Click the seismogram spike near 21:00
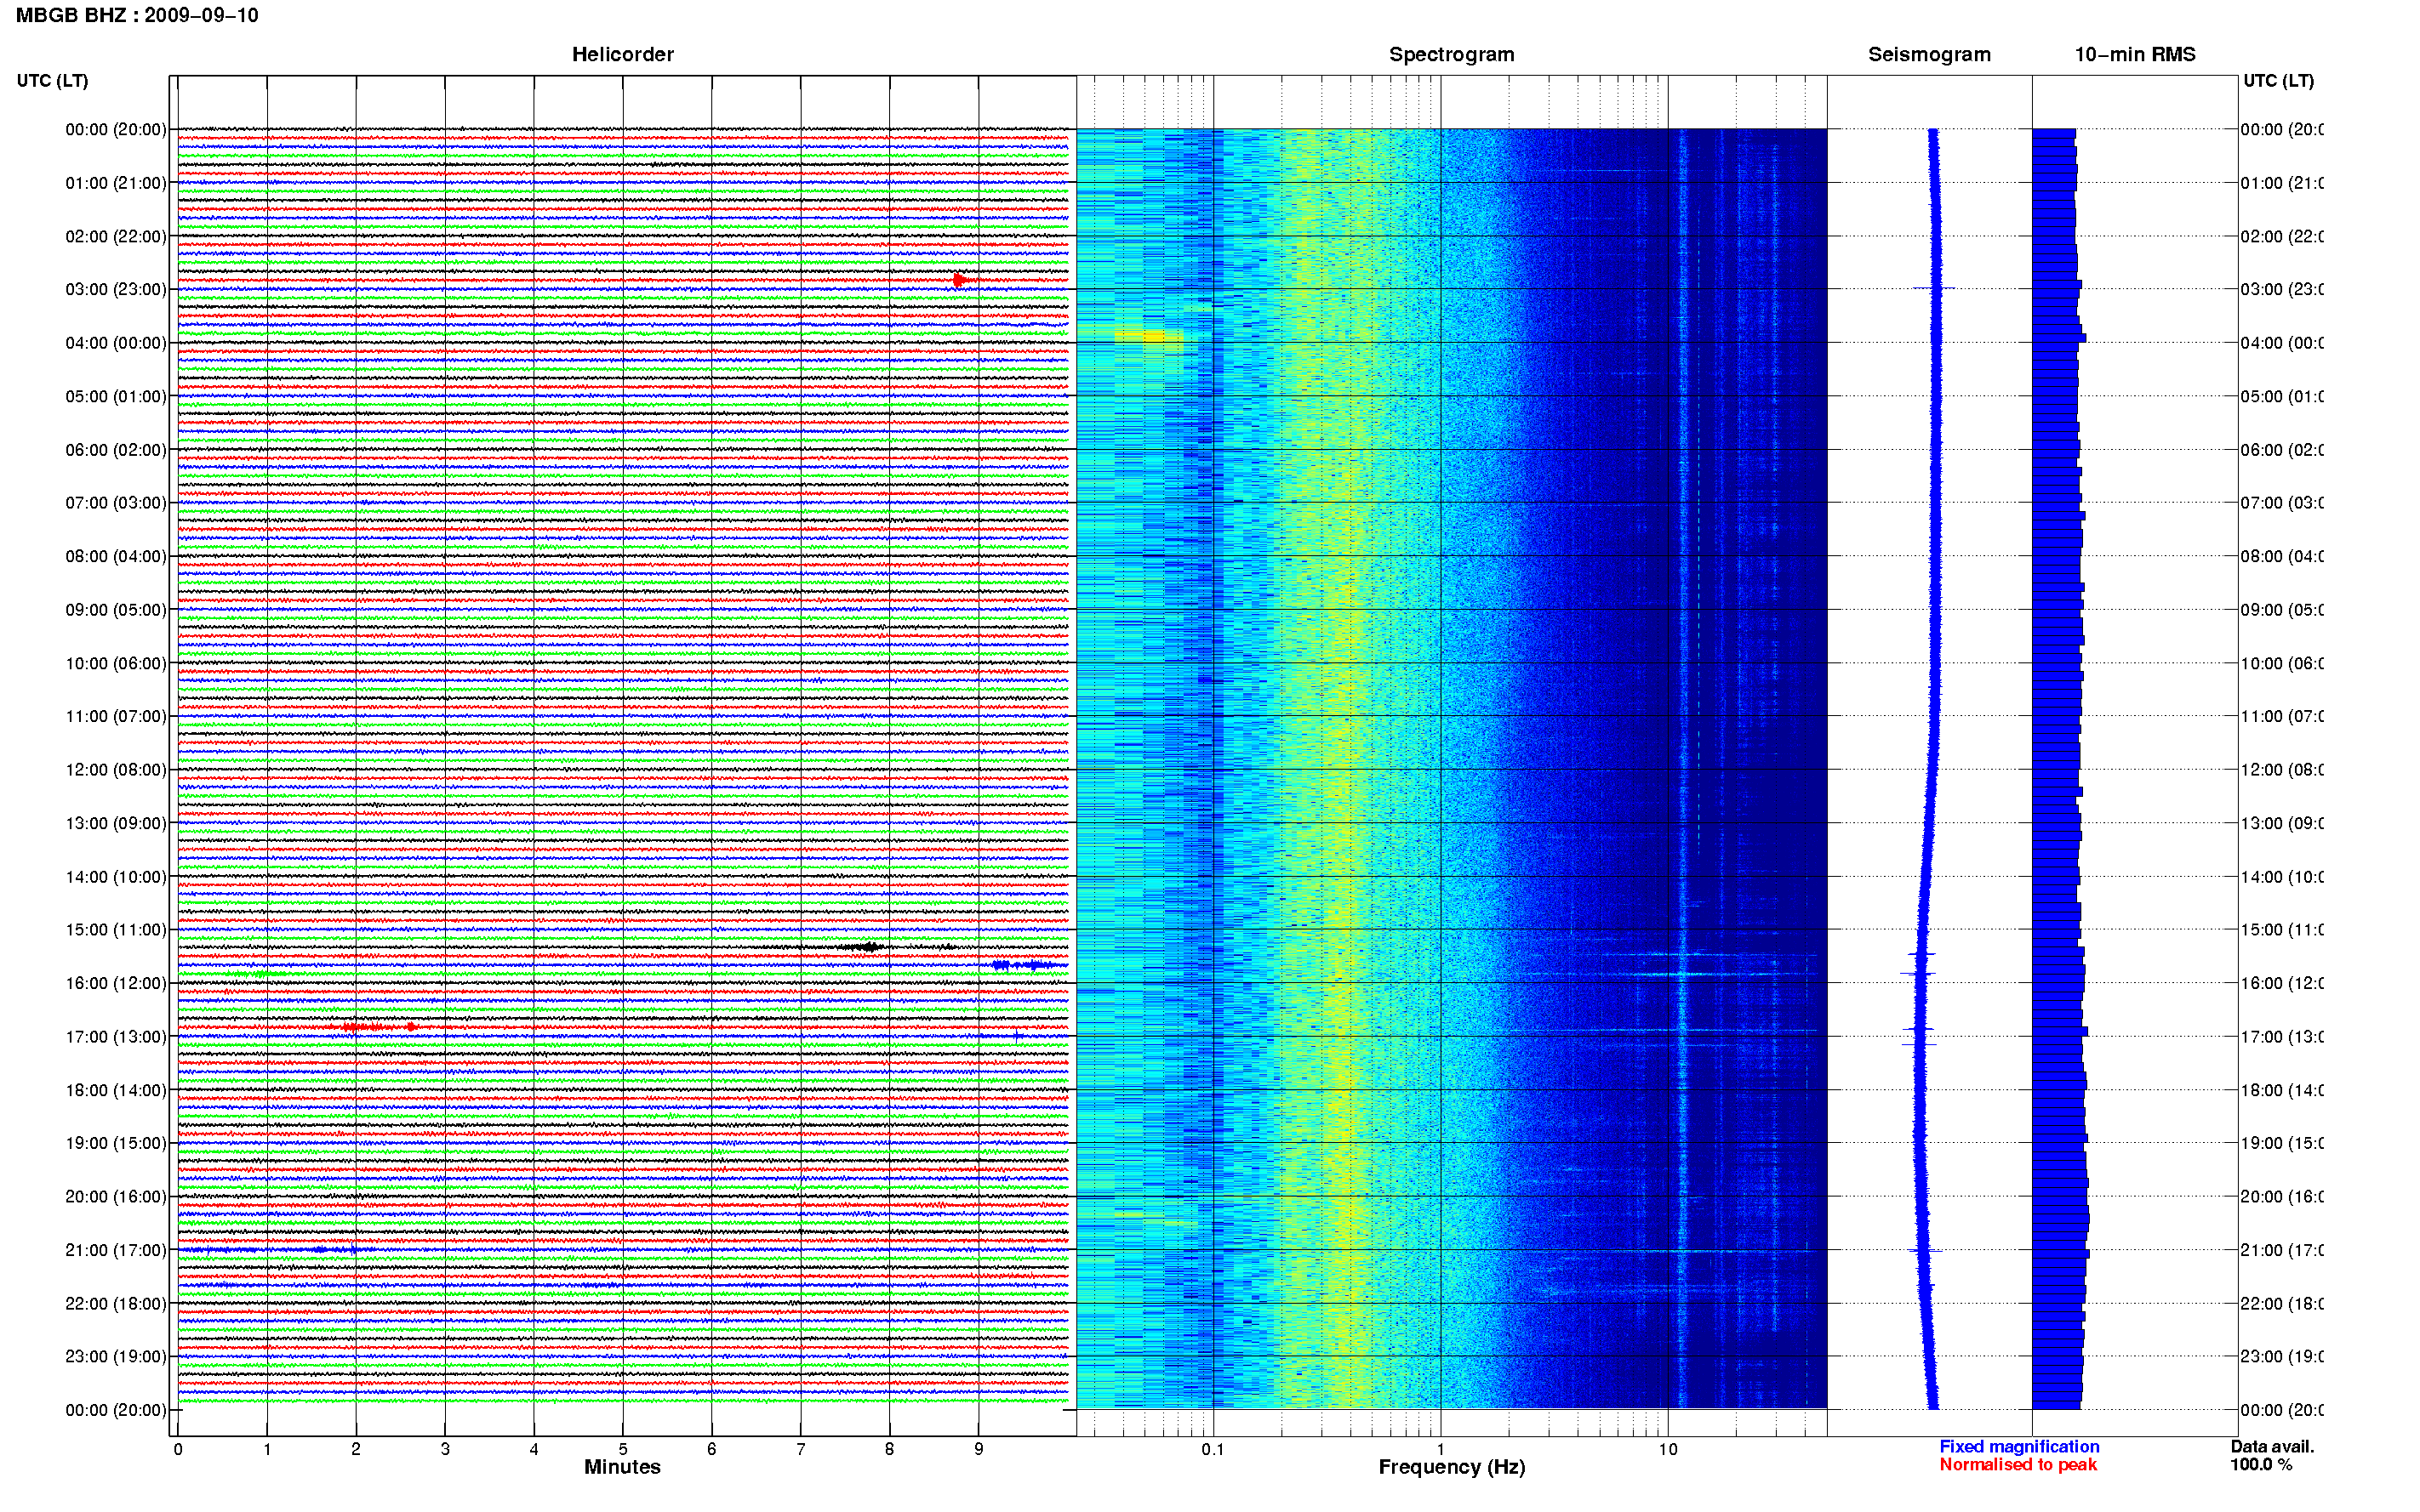The width and height of the screenshot is (2420, 1512). [1926, 1251]
